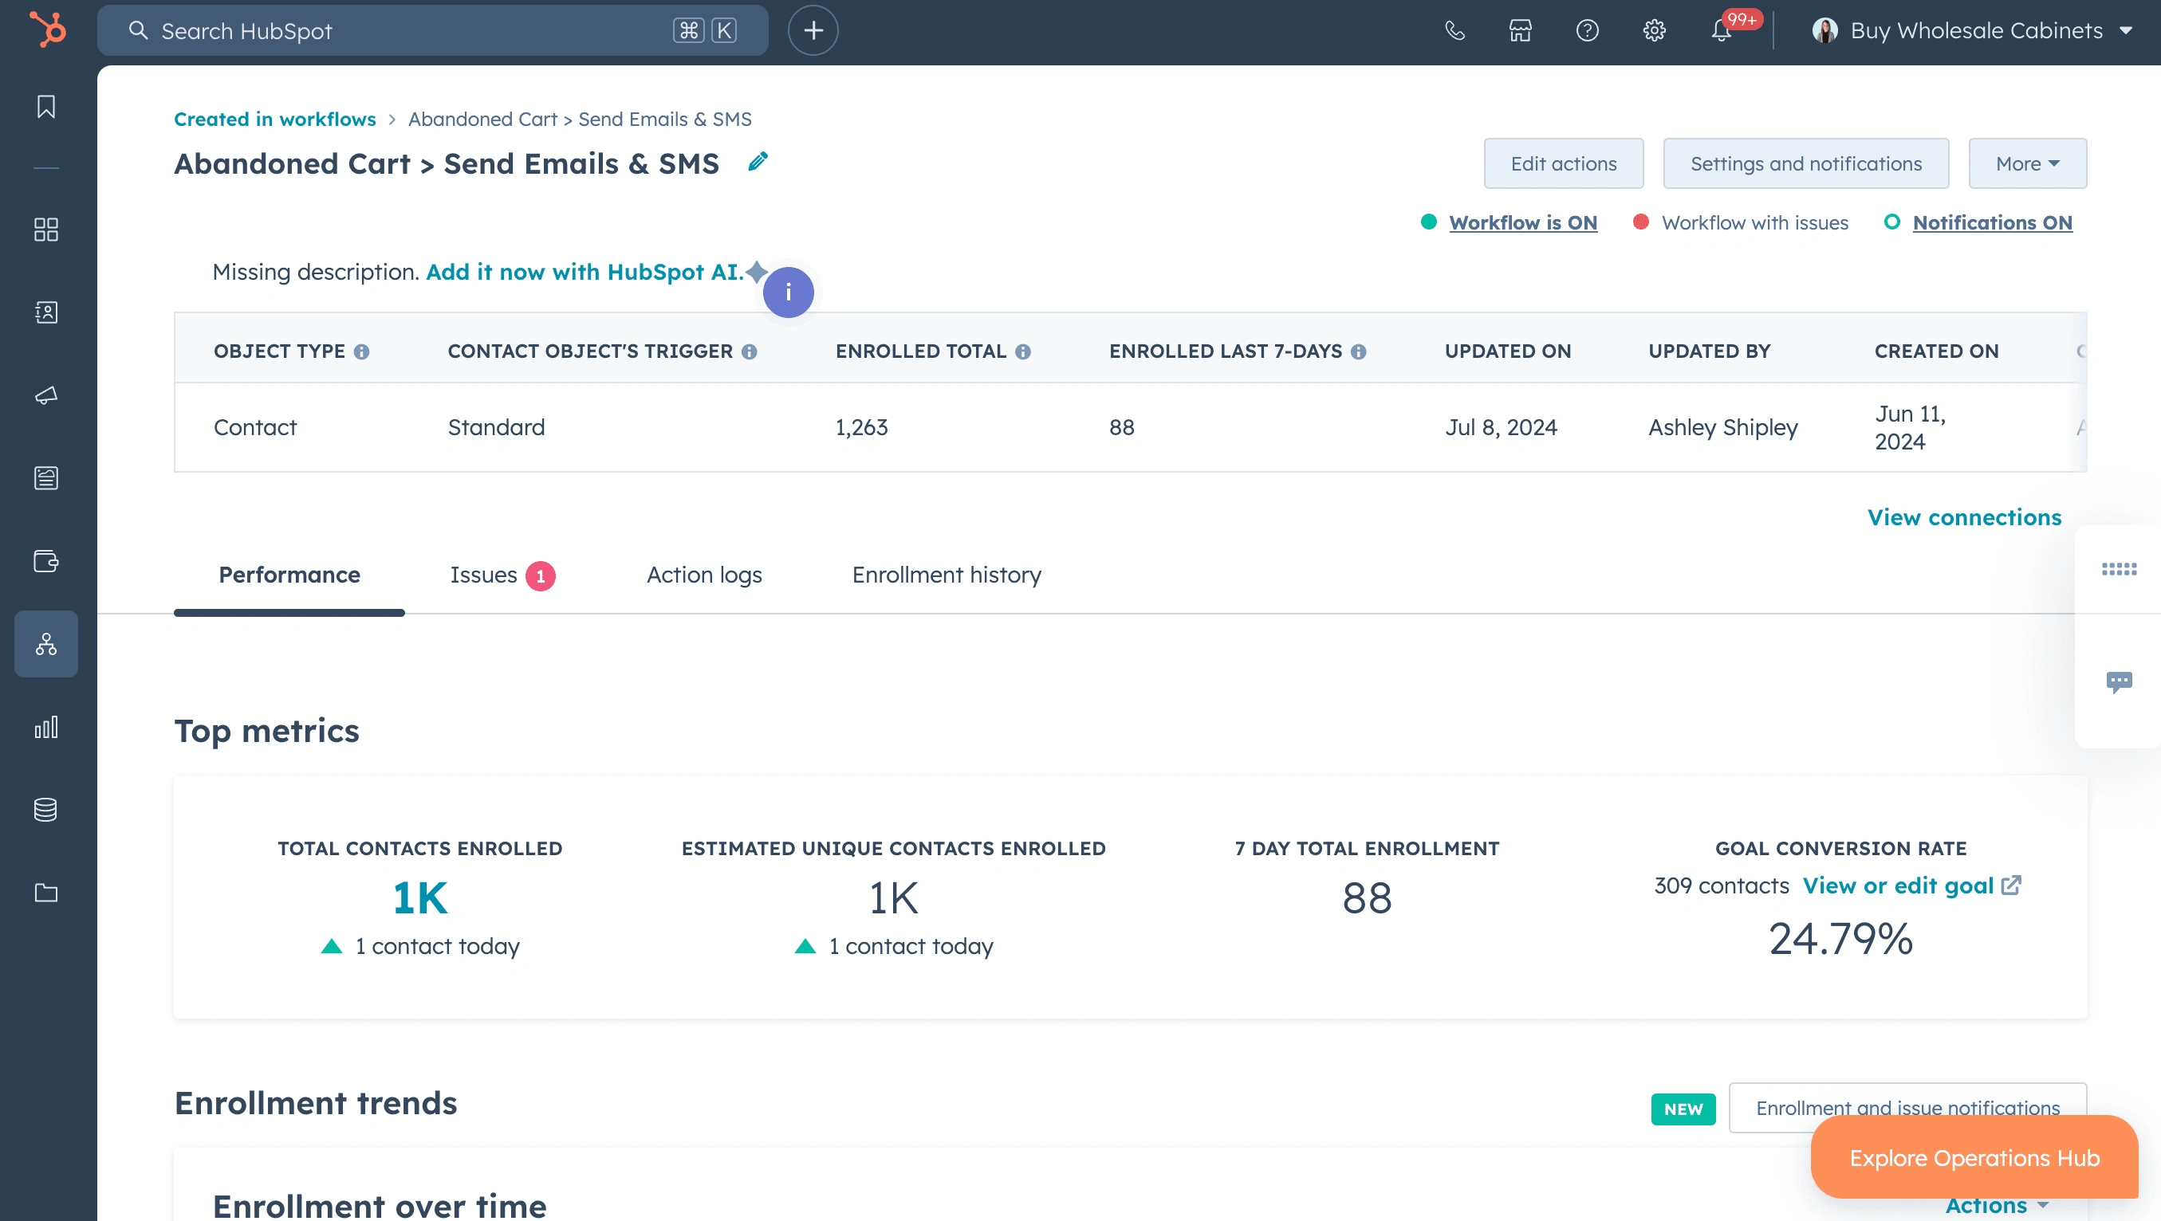Click info icon beside ENROLLED TOTAL header
2161x1221 pixels.
pos(1022,352)
